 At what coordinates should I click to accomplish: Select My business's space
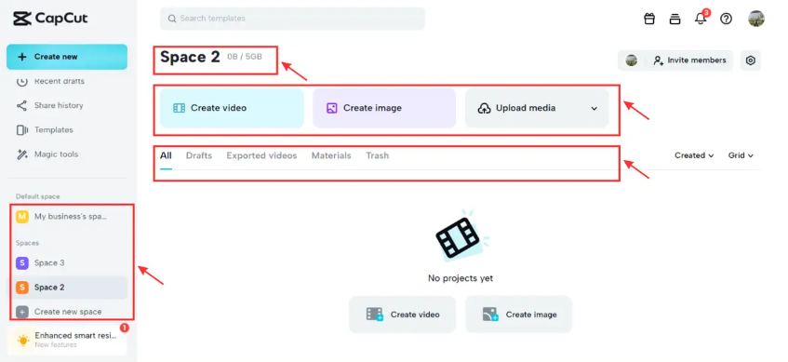tap(67, 217)
